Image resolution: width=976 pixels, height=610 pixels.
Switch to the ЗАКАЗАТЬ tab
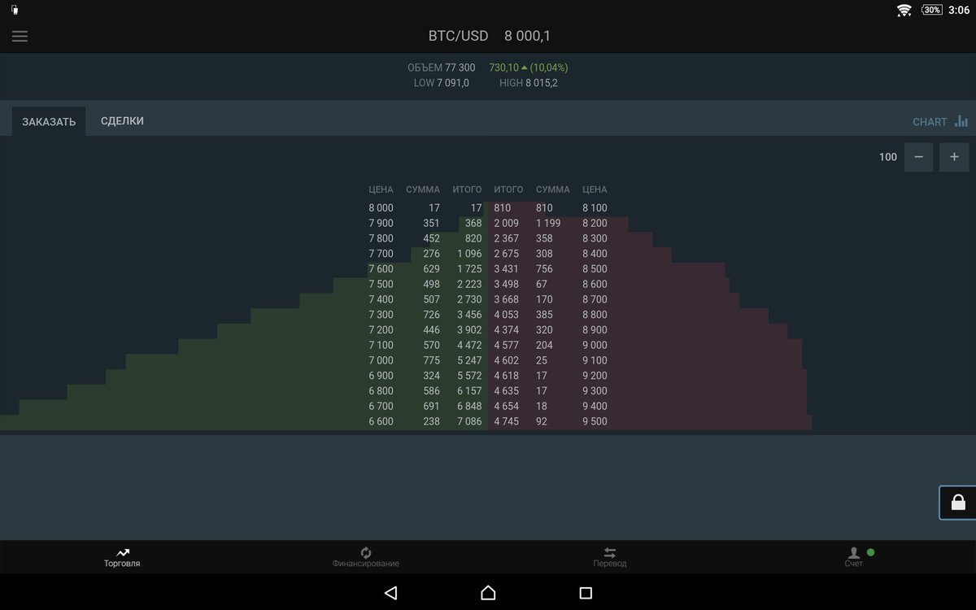49,122
